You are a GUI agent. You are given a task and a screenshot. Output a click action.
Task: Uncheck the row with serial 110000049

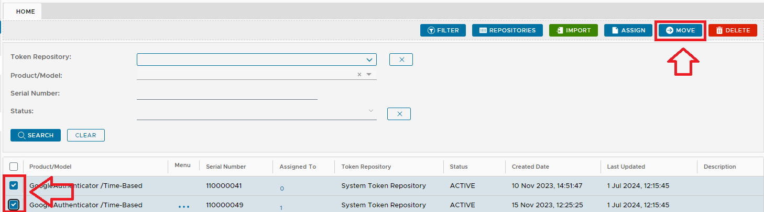14,205
